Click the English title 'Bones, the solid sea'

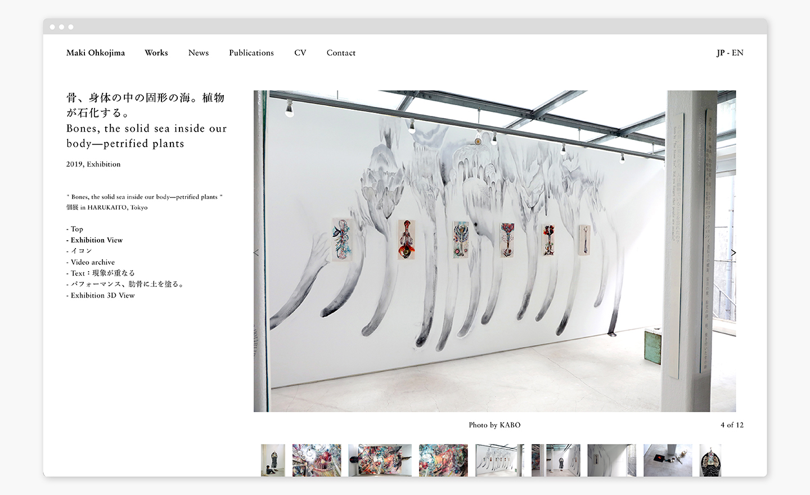pyautogui.click(x=146, y=136)
